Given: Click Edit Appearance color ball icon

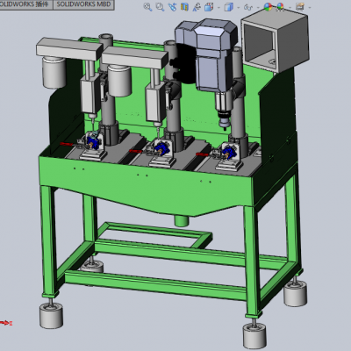Looking at the screenshot, I should (x=268, y=7).
